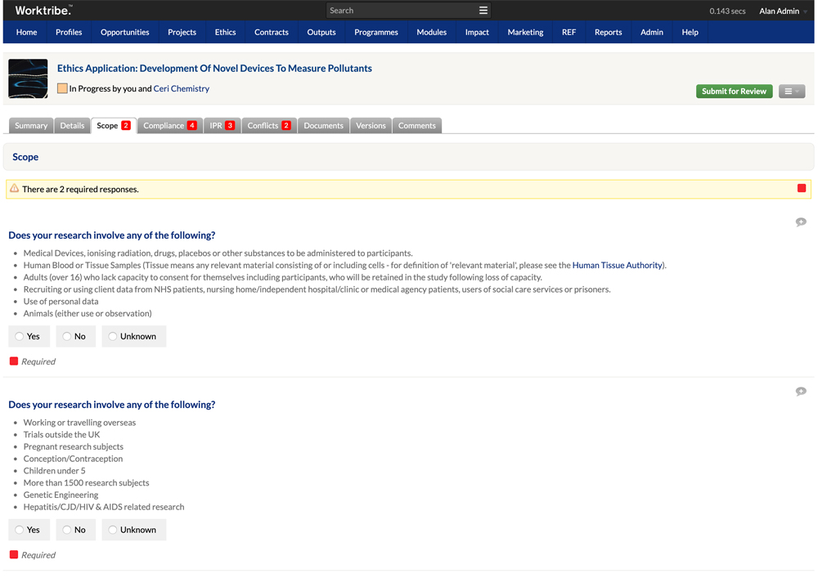Select Unknown for the first research question

click(133, 336)
